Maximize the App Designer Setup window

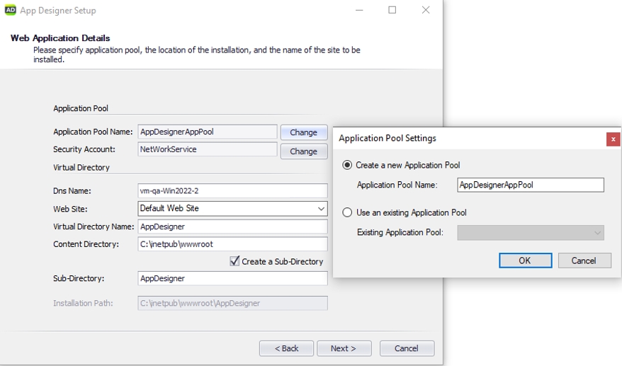click(x=392, y=10)
